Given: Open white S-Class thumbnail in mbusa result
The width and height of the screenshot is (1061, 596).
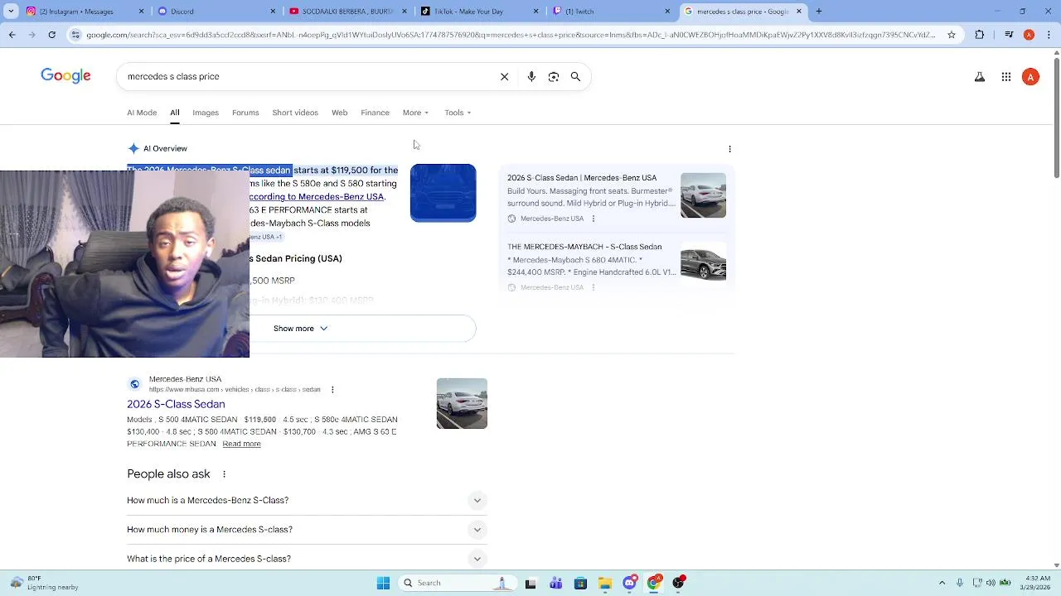Looking at the screenshot, I should click(462, 404).
